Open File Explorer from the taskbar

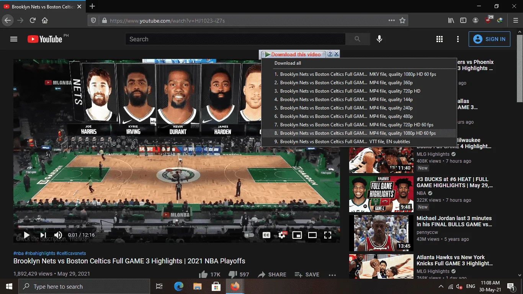tap(198, 286)
